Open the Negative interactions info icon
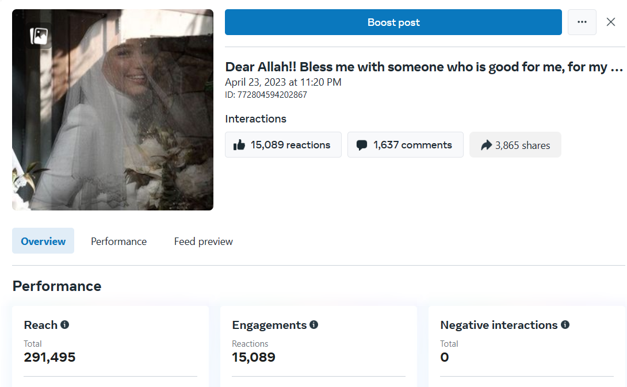Image resolution: width=627 pixels, height=387 pixels. pyautogui.click(x=565, y=325)
